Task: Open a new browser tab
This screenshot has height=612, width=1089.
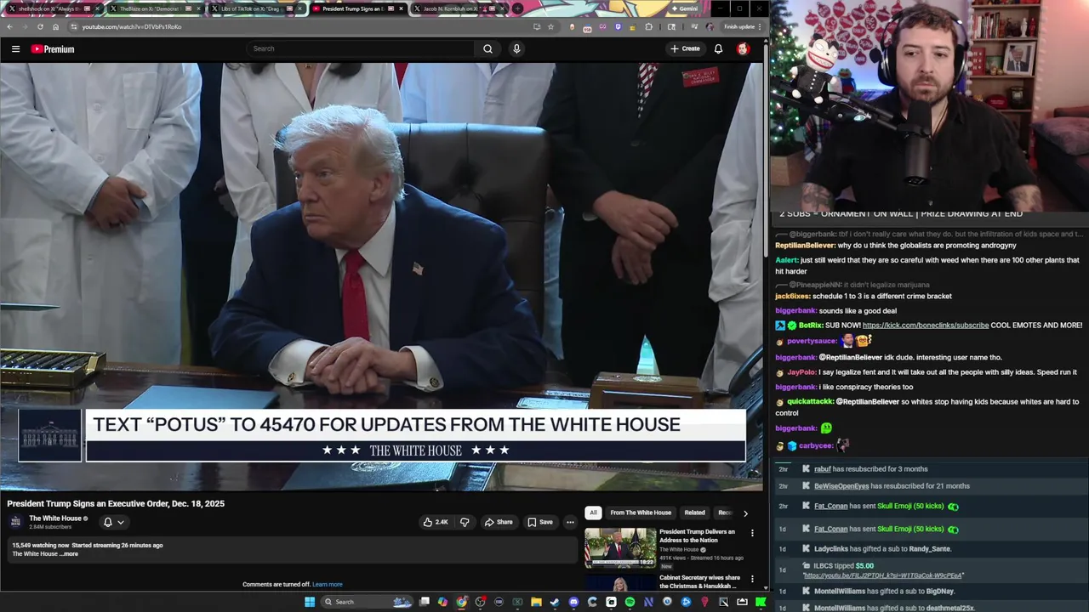Action: pos(517,8)
